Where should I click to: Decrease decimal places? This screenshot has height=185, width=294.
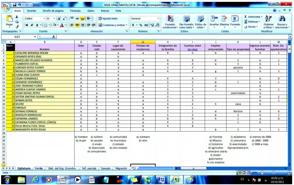click(157, 25)
